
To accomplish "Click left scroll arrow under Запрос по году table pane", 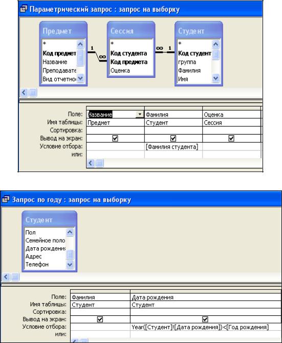I will 6,277.
